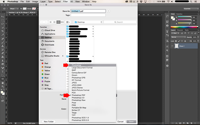Click the foreground color swatch in toolbar
This screenshot has width=200, height=125.
click(x=2, y=92)
